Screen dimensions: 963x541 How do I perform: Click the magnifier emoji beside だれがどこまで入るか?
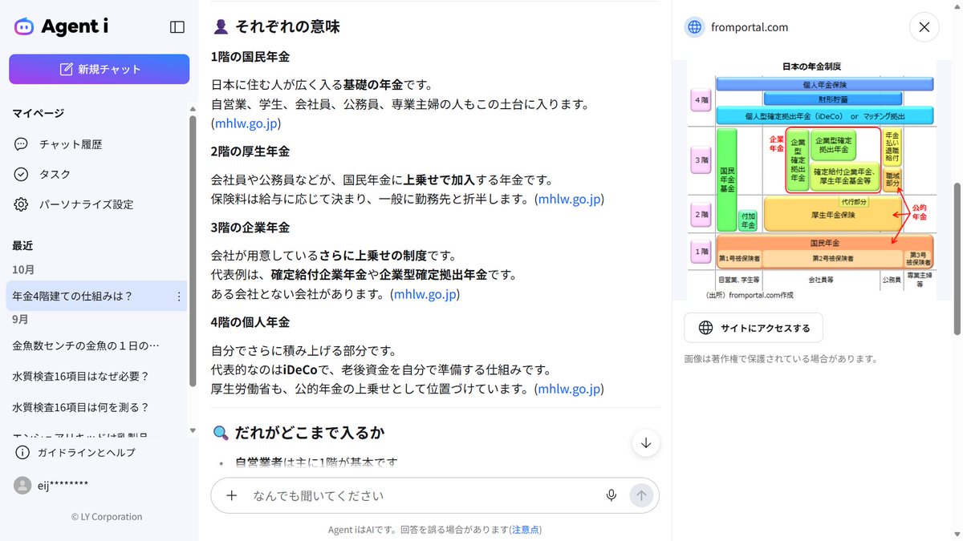tap(221, 433)
